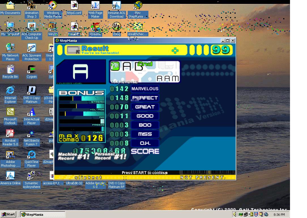Open My Computer icon
Screen dimensions: 307x218
tap(10, 29)
